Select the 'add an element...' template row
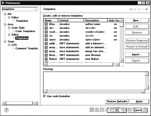This screenshot has height=116, width=151. click(x=82, y=47)
